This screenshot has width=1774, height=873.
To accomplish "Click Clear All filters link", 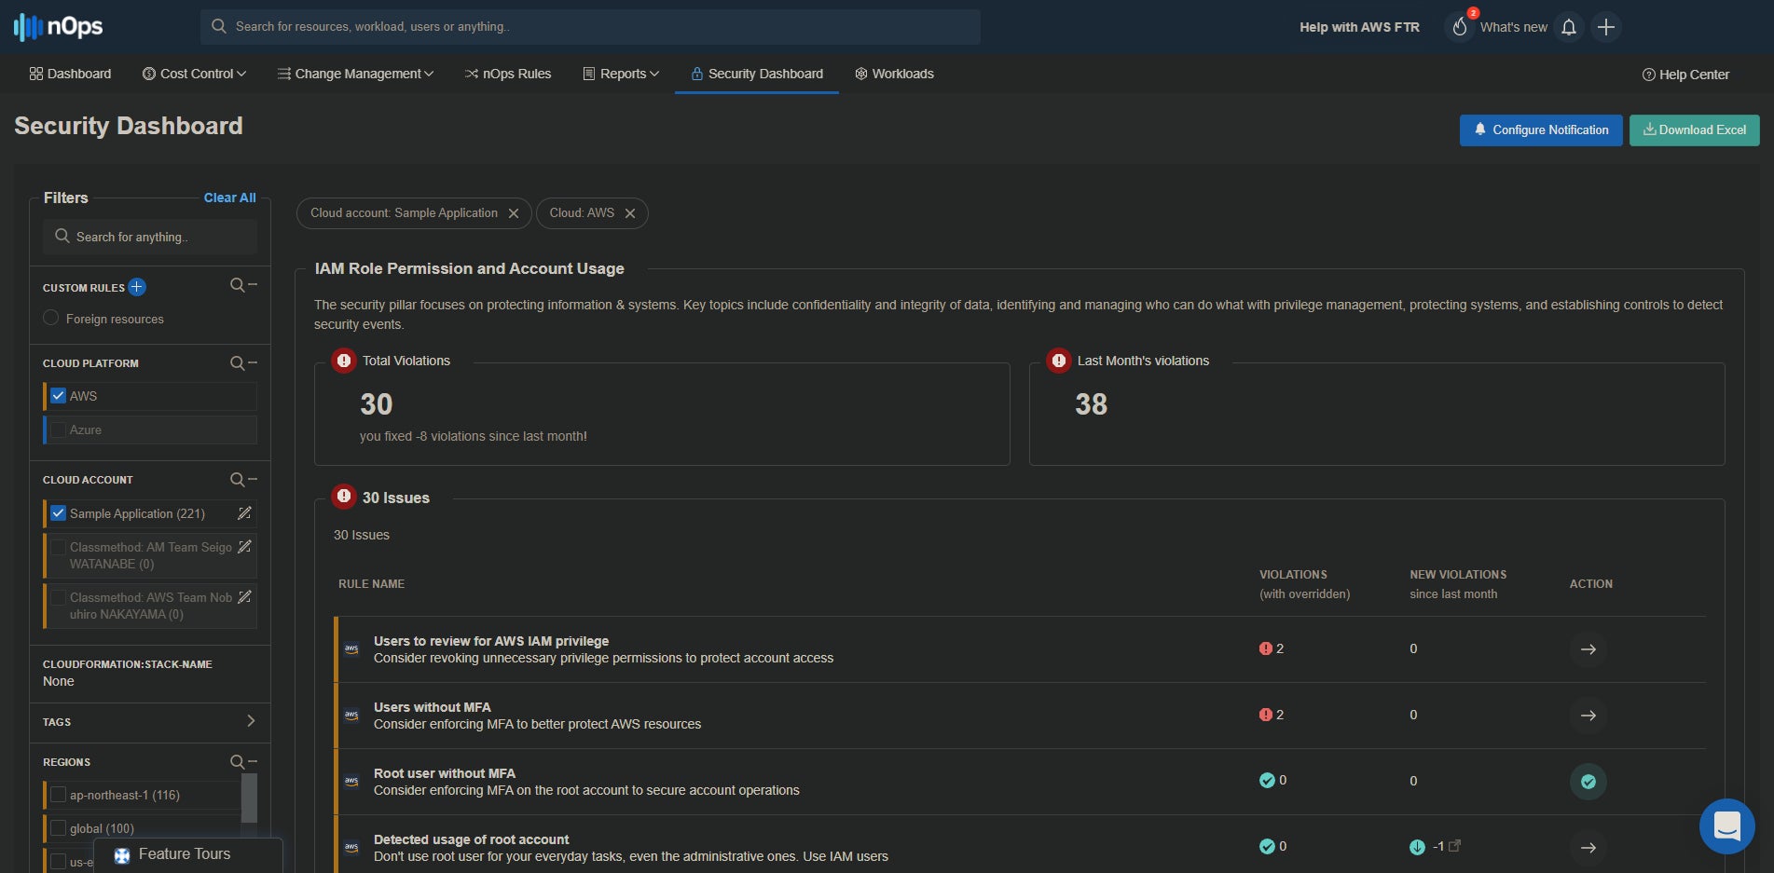I will pyautogui.click(x=229, y=198).
